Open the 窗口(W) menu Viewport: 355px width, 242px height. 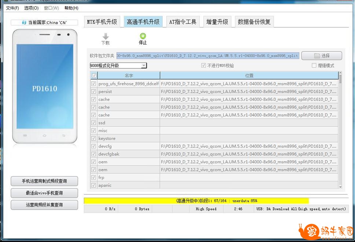pyautogui.click(x=51, y=8)
